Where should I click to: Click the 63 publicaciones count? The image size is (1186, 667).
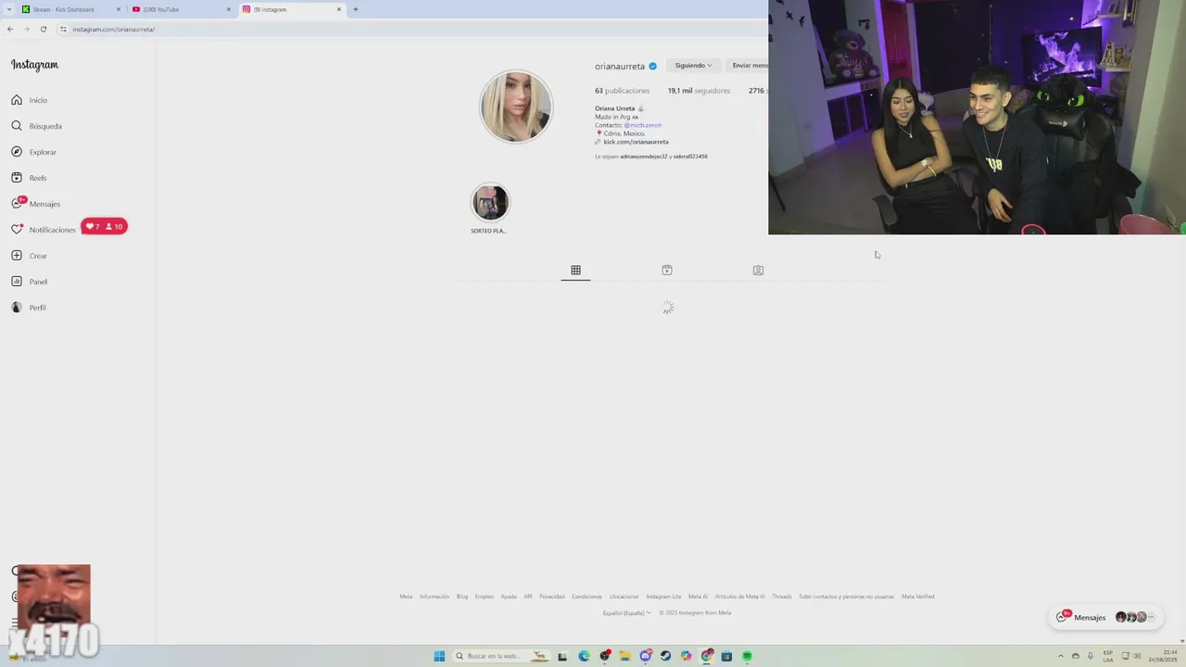tap(622, 91)
